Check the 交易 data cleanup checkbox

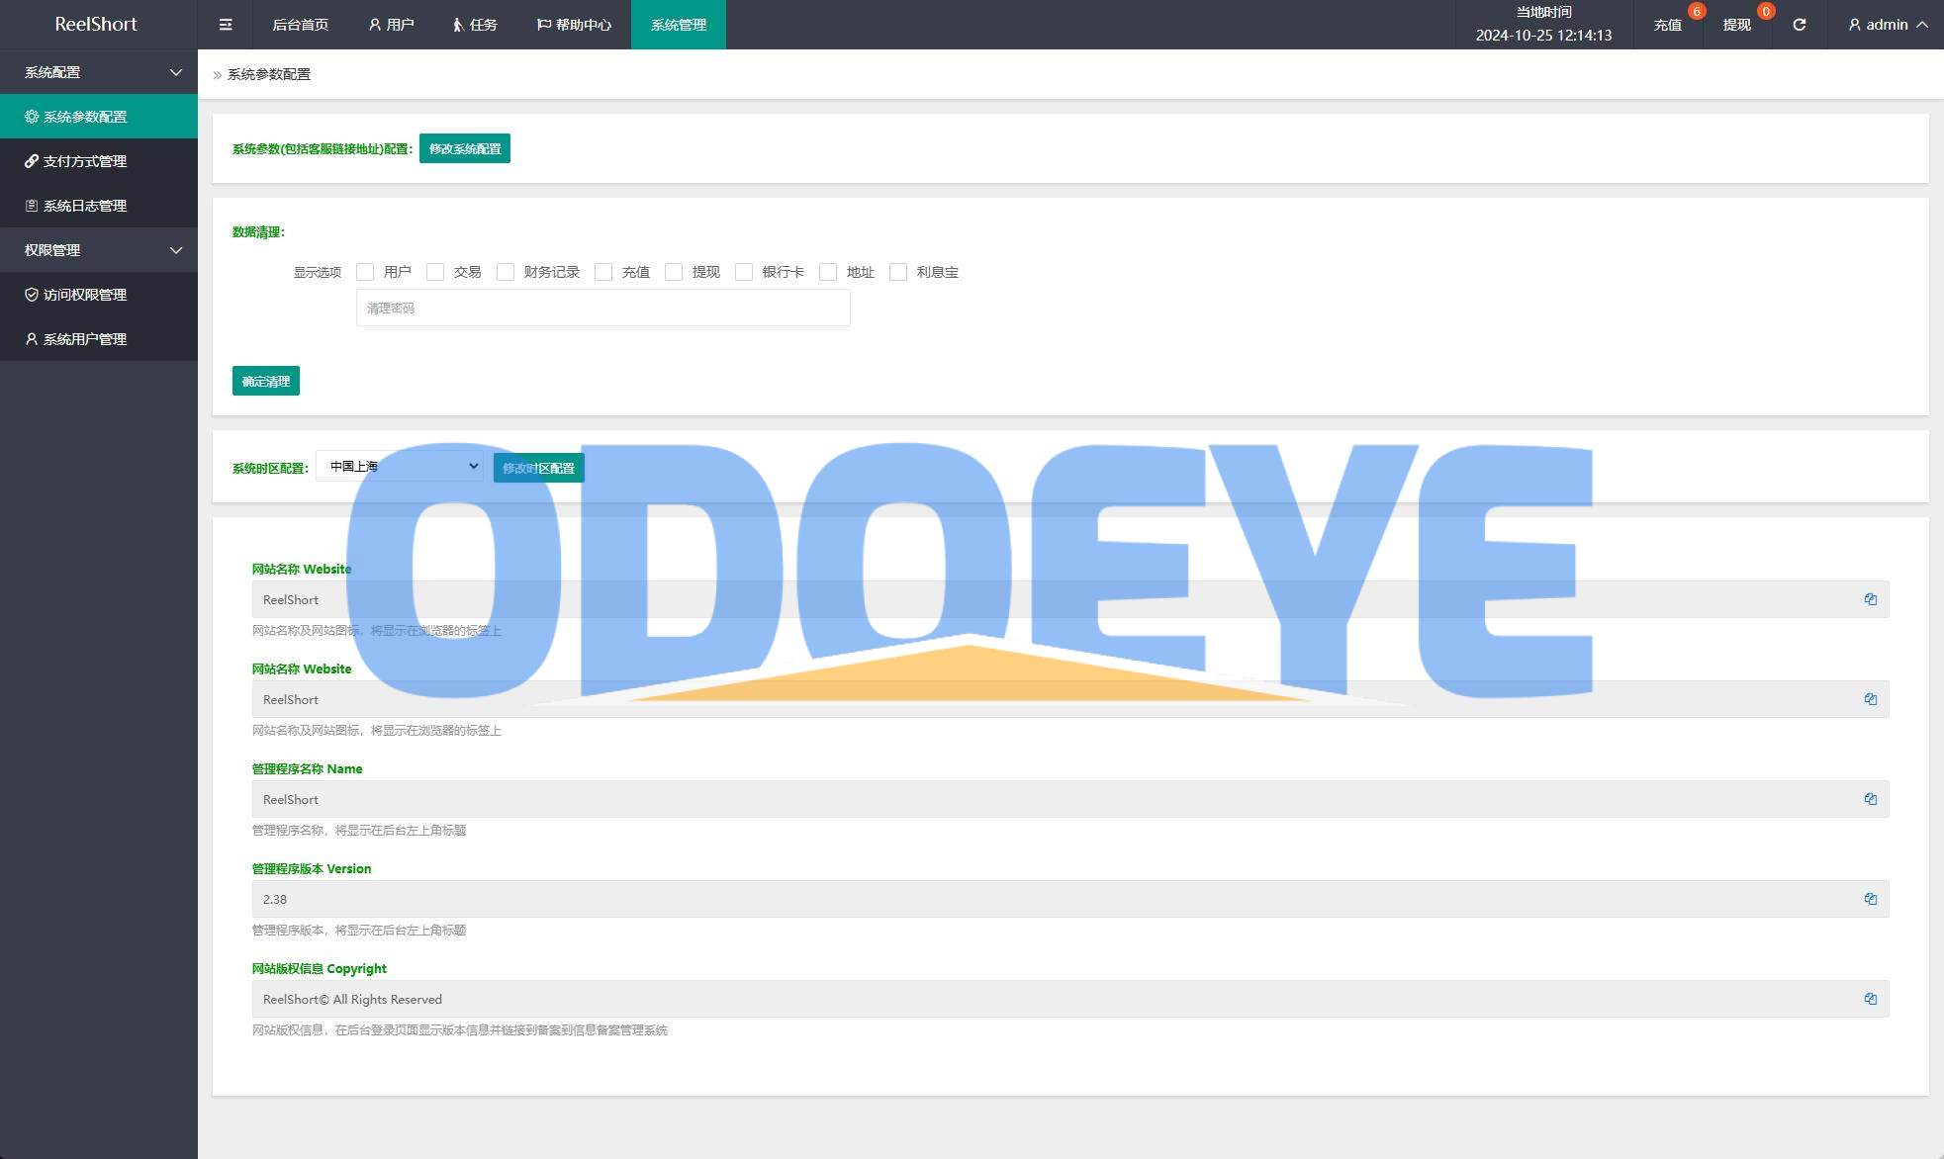pos(435,272)
